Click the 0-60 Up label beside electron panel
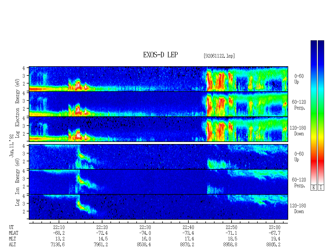Viewport: 325px width, 252px height. click(299, 79)
